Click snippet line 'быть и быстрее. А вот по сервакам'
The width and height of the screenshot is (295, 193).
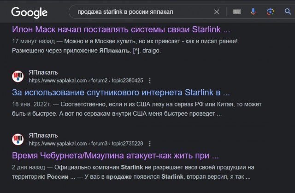(x=117, y=114)
